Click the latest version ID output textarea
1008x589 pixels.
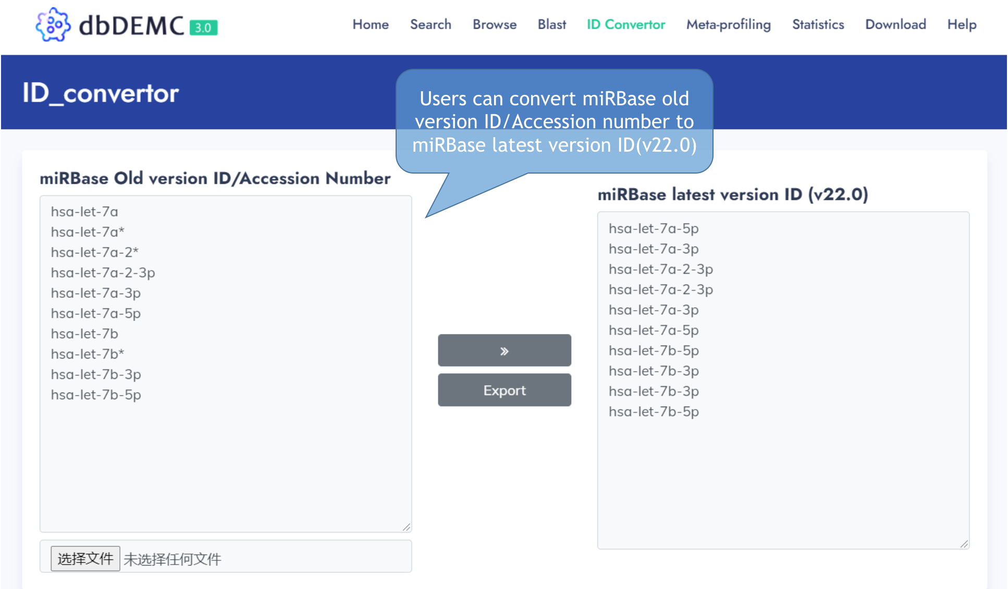(783, 381)
